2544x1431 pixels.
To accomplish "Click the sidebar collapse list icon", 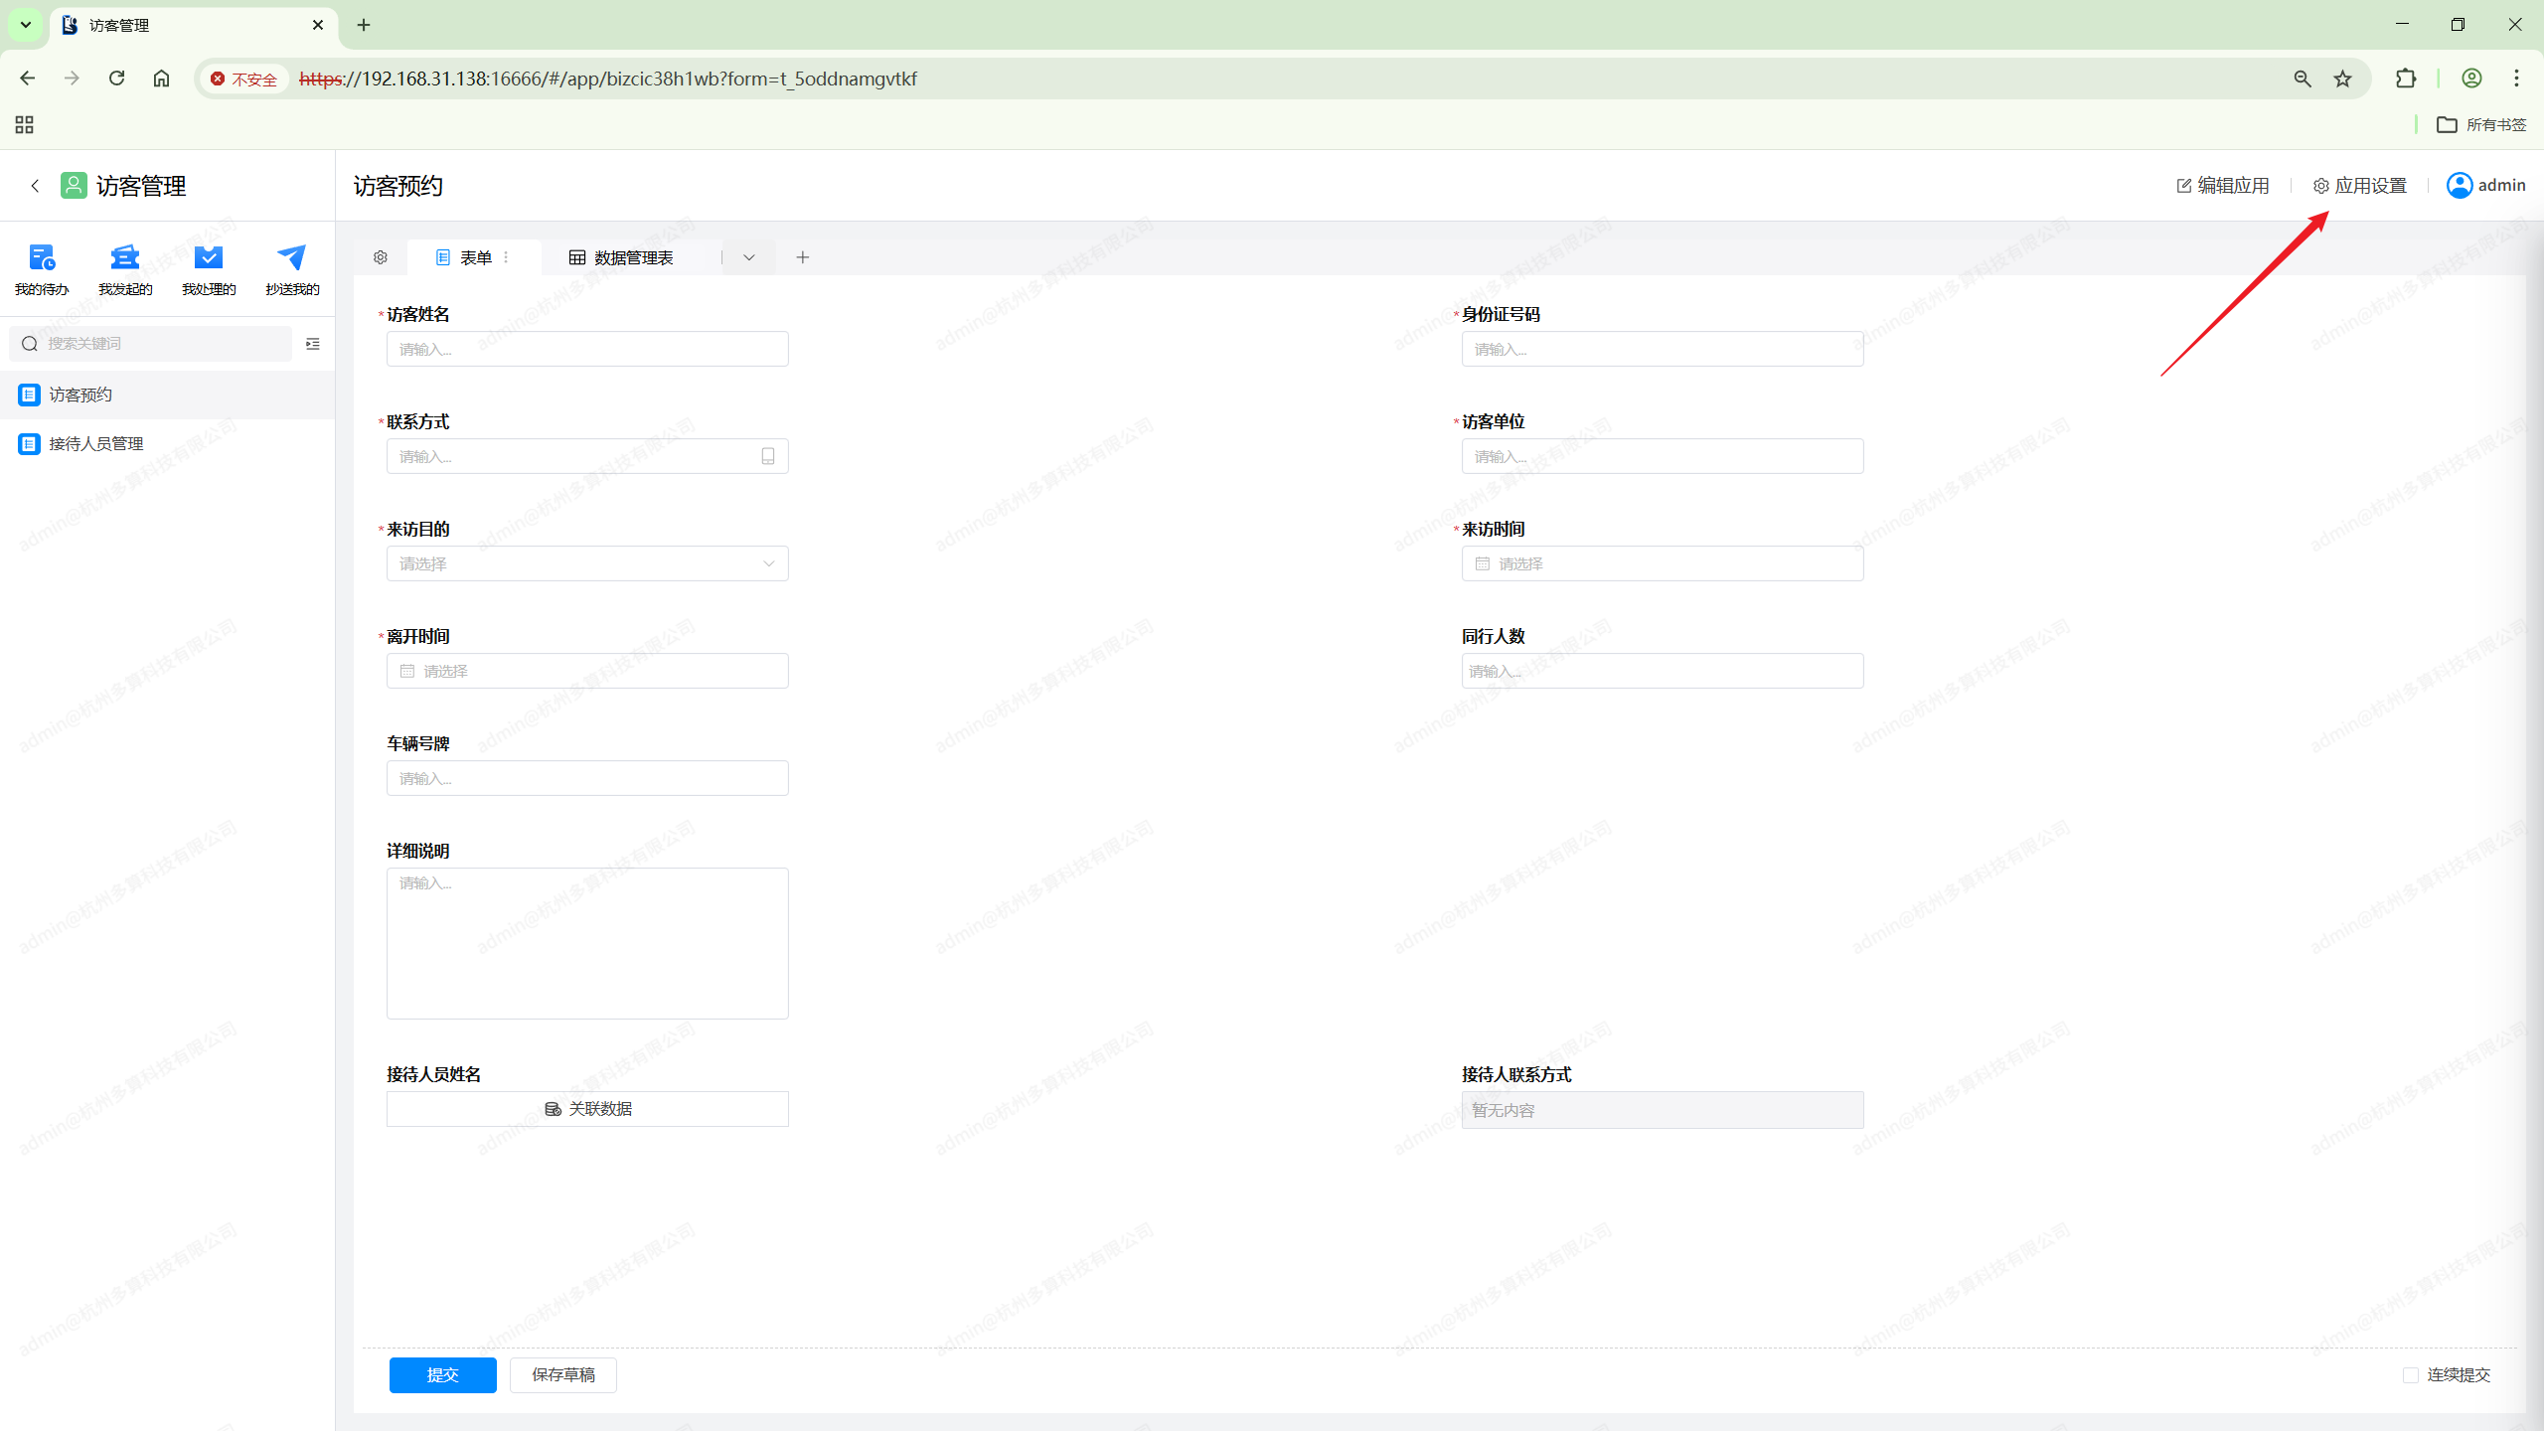I will click(313, 344).
